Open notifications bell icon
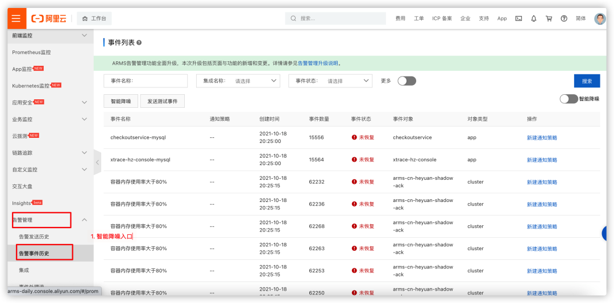Image resolution: width=614 pixels, height=303 pixels. tap(534, 18)
